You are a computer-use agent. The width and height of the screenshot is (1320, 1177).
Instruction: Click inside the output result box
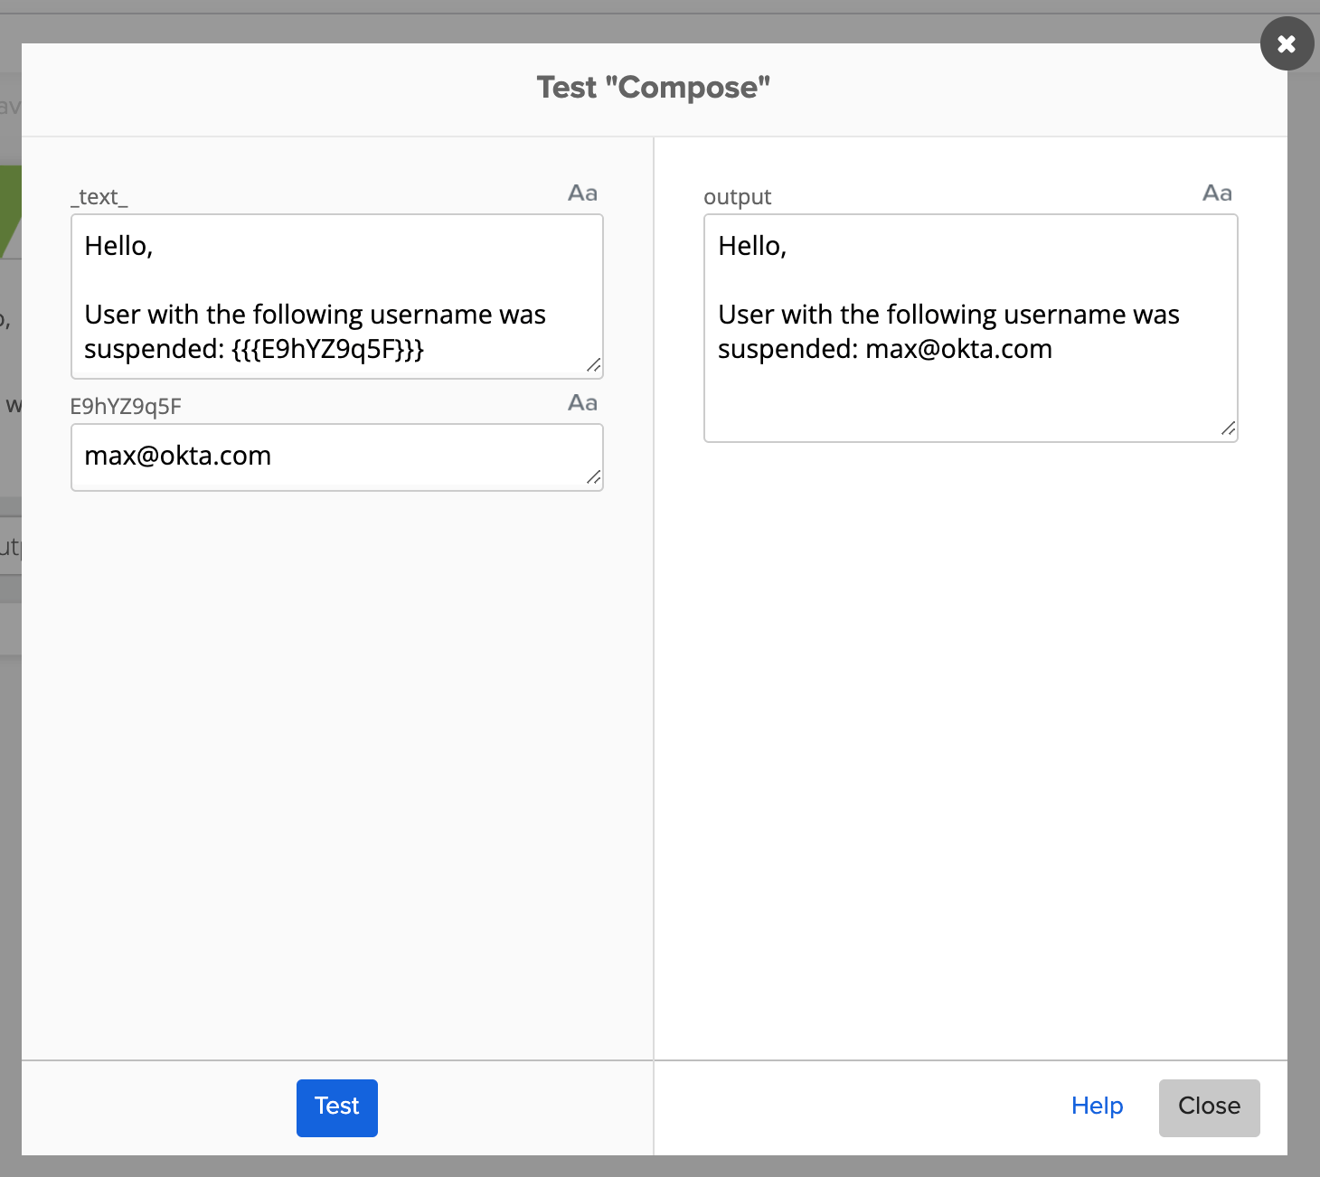click(969, 398)
